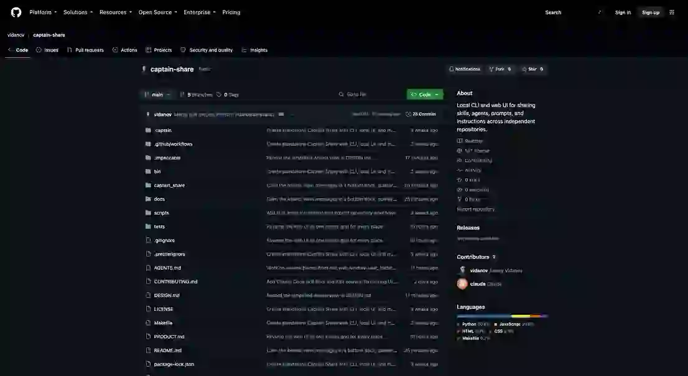Fork the captain-share repository
The image size is (688, 376).
pyautogui.click(x=500, y=69)
